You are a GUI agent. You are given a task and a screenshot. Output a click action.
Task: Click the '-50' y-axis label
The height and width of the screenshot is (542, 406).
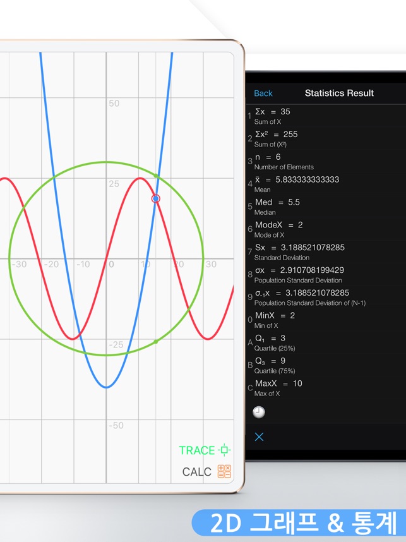coord(116,425)
